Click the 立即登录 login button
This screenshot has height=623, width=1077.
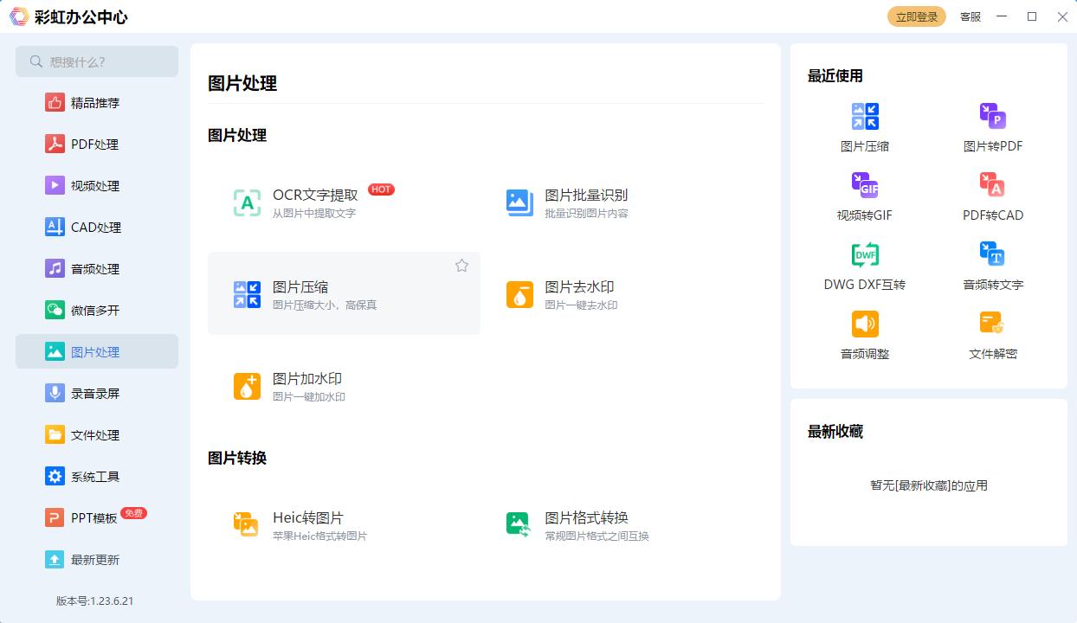coord(916,16)
